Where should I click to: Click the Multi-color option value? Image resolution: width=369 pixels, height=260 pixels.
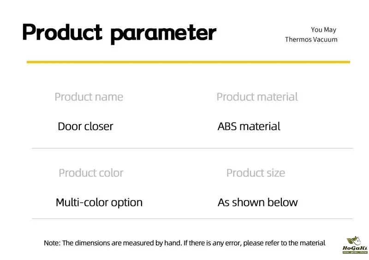(99, 202)
